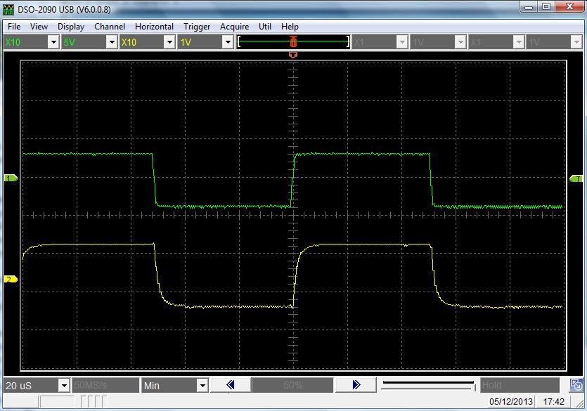
Task: Open the Util menu
Action: tap(264, 27)
